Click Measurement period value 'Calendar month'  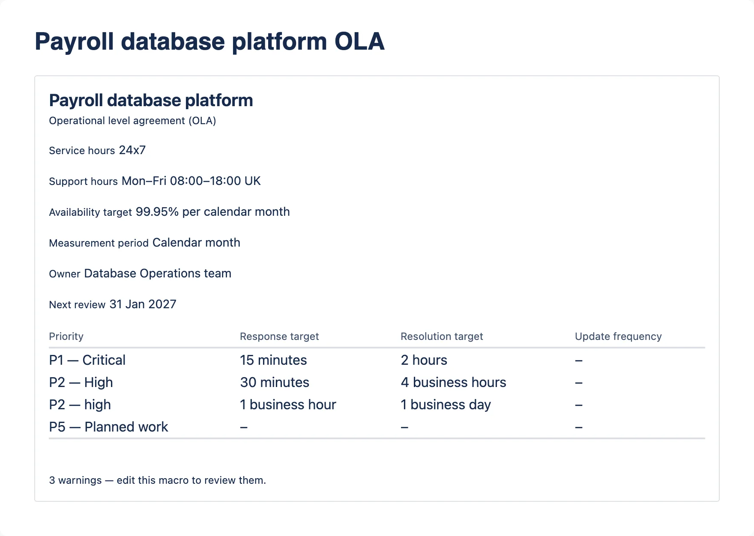[196, 243]
